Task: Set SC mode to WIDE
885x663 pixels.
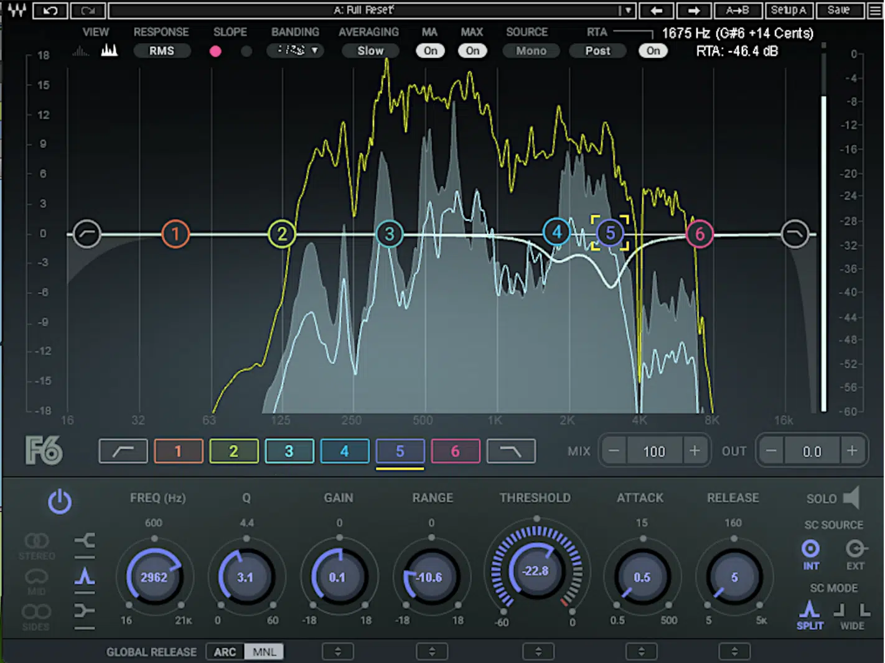Action: [852, 616]
